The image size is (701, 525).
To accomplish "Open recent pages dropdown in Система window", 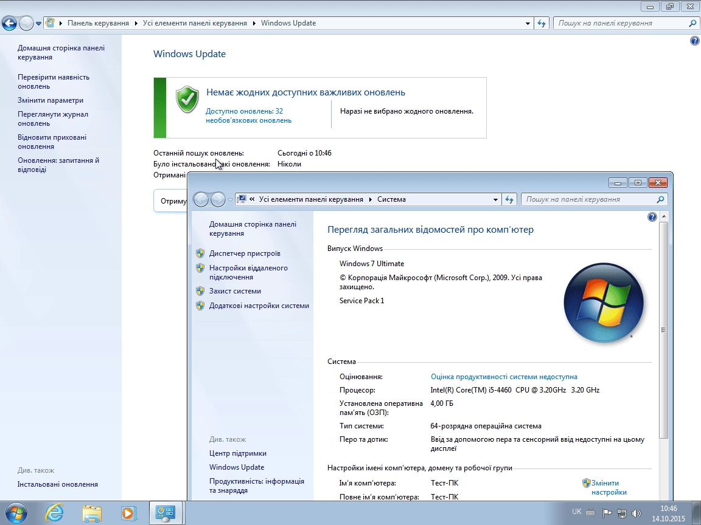I will click(230, 199).
